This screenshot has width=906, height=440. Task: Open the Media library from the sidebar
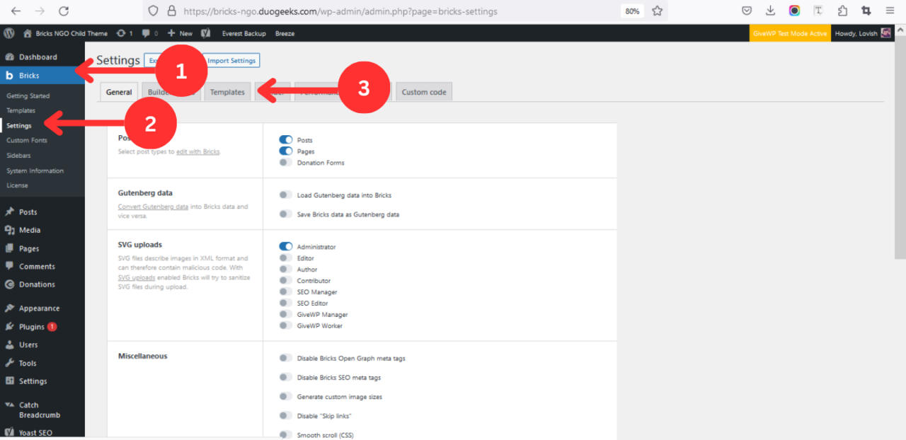pyautogui.click(x=28, y=229)
